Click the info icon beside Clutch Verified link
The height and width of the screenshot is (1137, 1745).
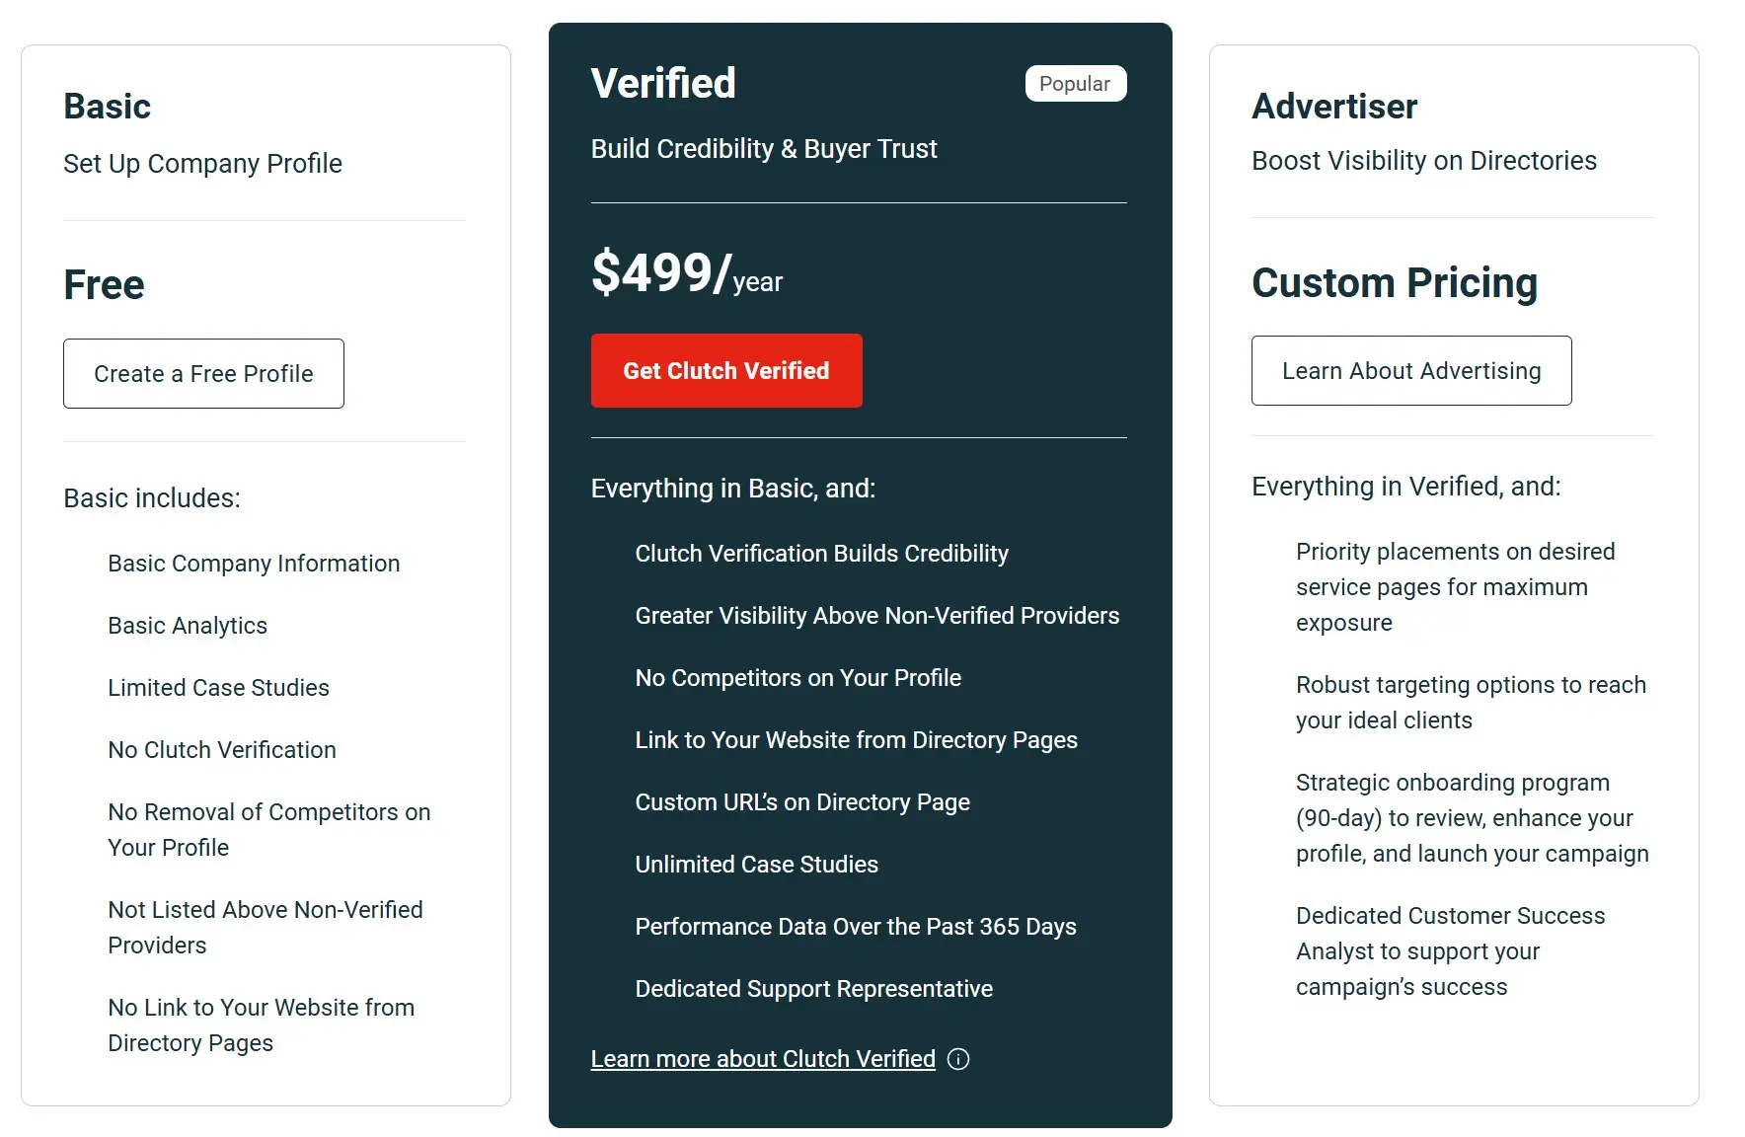(956, 1059)
